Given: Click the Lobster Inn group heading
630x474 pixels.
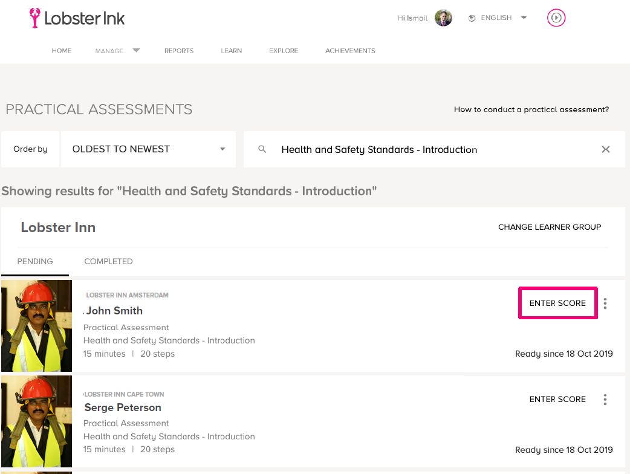Looking at the screenshot, I should 58,227.
